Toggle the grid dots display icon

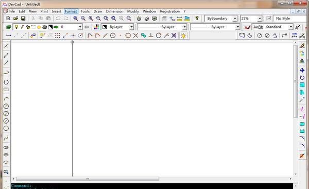(x=58, y=36)
